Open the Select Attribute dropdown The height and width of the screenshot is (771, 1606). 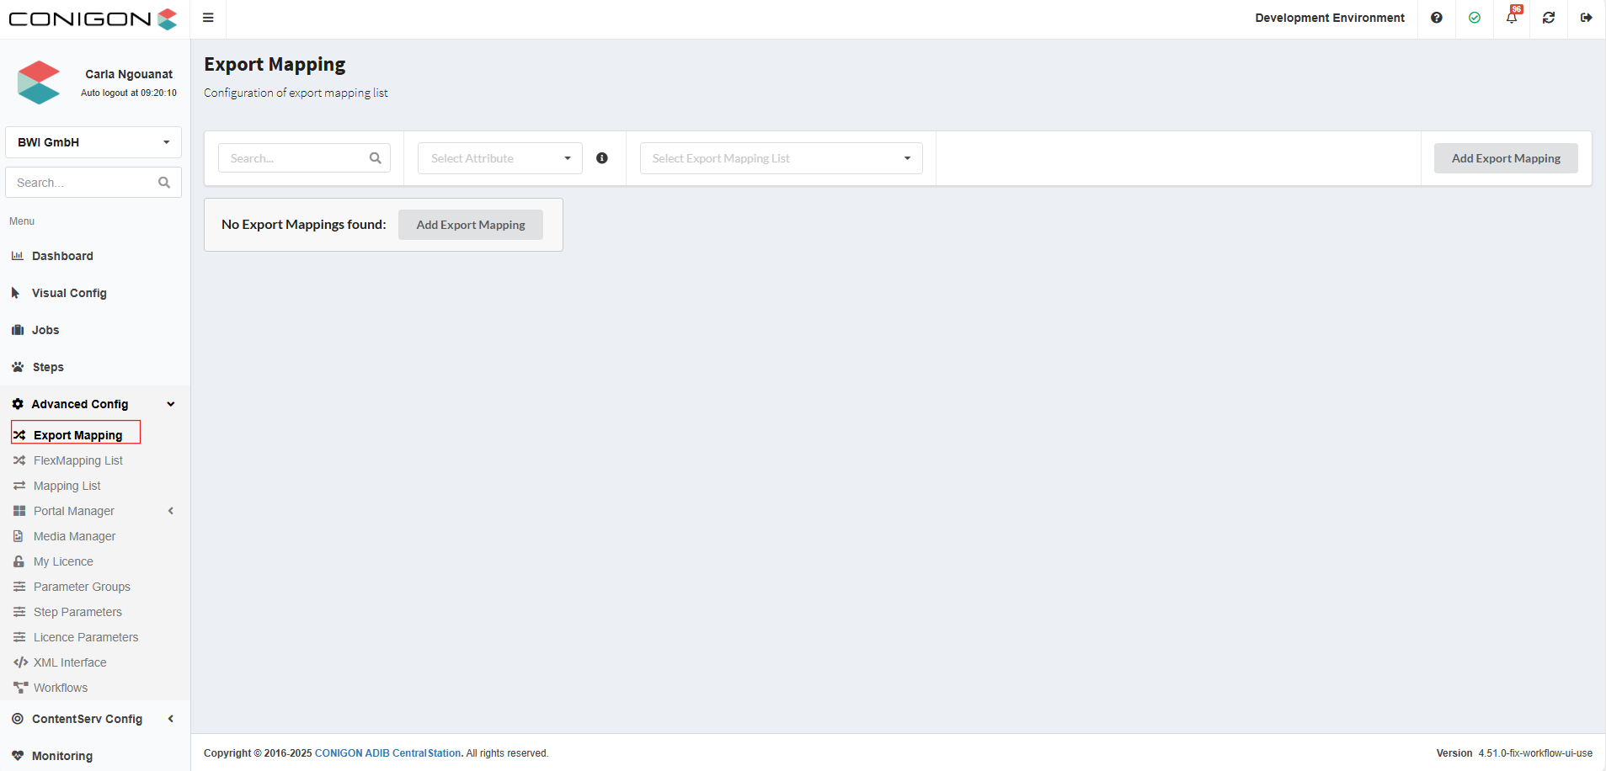pyautogui.click(x=499, y=158)
